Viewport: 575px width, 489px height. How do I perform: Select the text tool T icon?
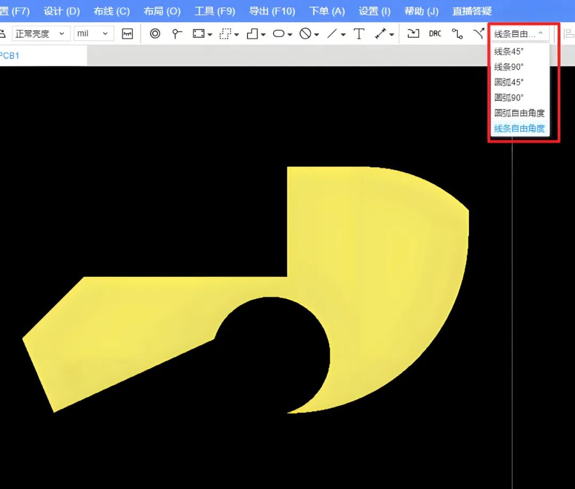click(359, 33)
